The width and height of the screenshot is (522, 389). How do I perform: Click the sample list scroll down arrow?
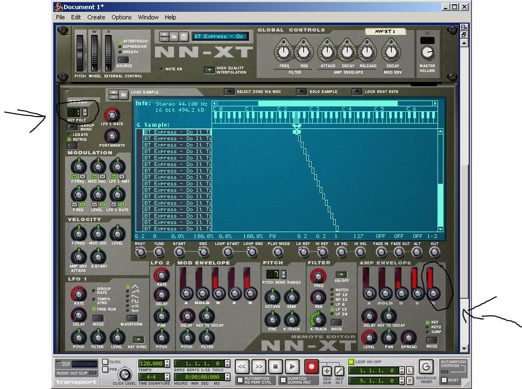(x=440, y=229)
